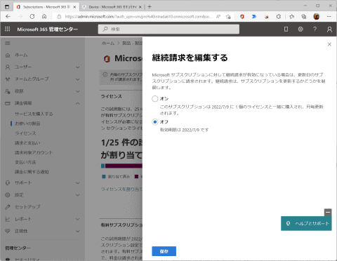Minimize the help and support widget
The height and width of the screenshot is (261, 337).
pyautogui.click(x=328, y=213)
